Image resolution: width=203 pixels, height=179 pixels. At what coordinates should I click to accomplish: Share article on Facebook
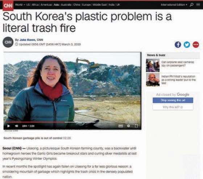[178, 45]
